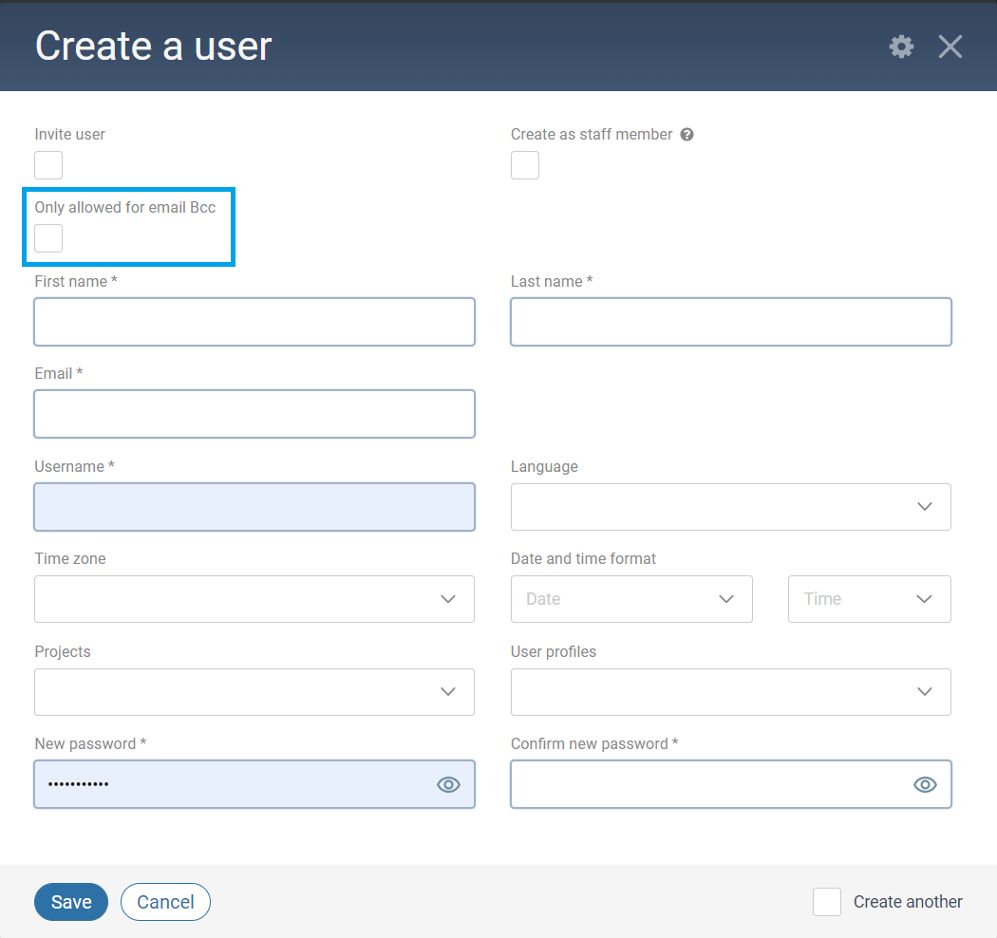The width and height of the screenshot is (997, 938).
Task: Click the Create another label text
Action: click(908, 902)
